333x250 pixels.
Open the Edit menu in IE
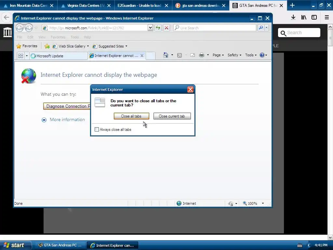(x=30, y=37)
